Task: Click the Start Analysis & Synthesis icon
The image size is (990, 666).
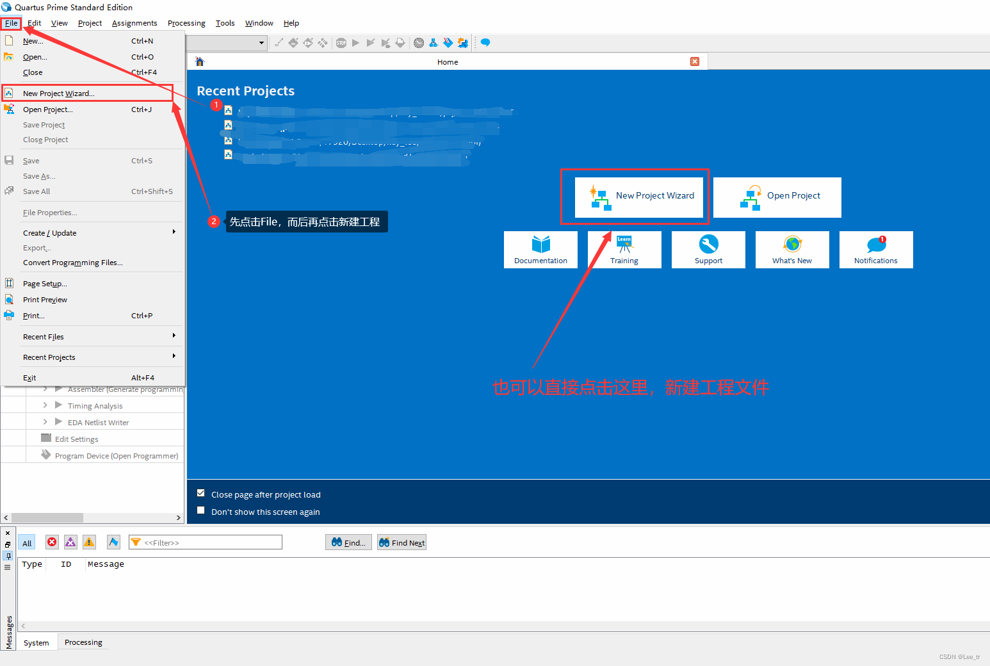Action: [x=371, y=43]
